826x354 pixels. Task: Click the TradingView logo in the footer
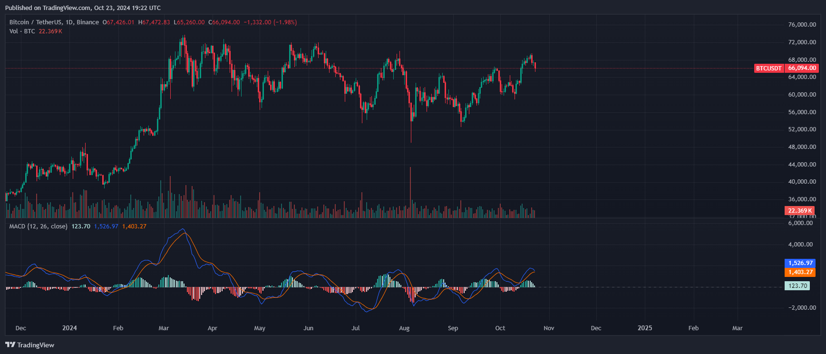tap(29, 345)
